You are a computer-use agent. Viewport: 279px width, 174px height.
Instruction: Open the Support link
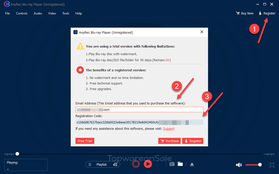pyautogui.click(x=169, y=129)
